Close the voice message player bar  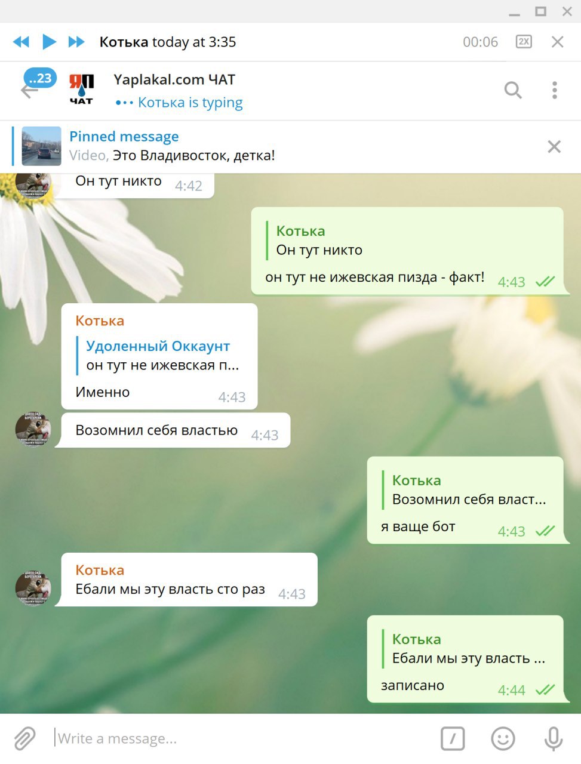[557, 42]
